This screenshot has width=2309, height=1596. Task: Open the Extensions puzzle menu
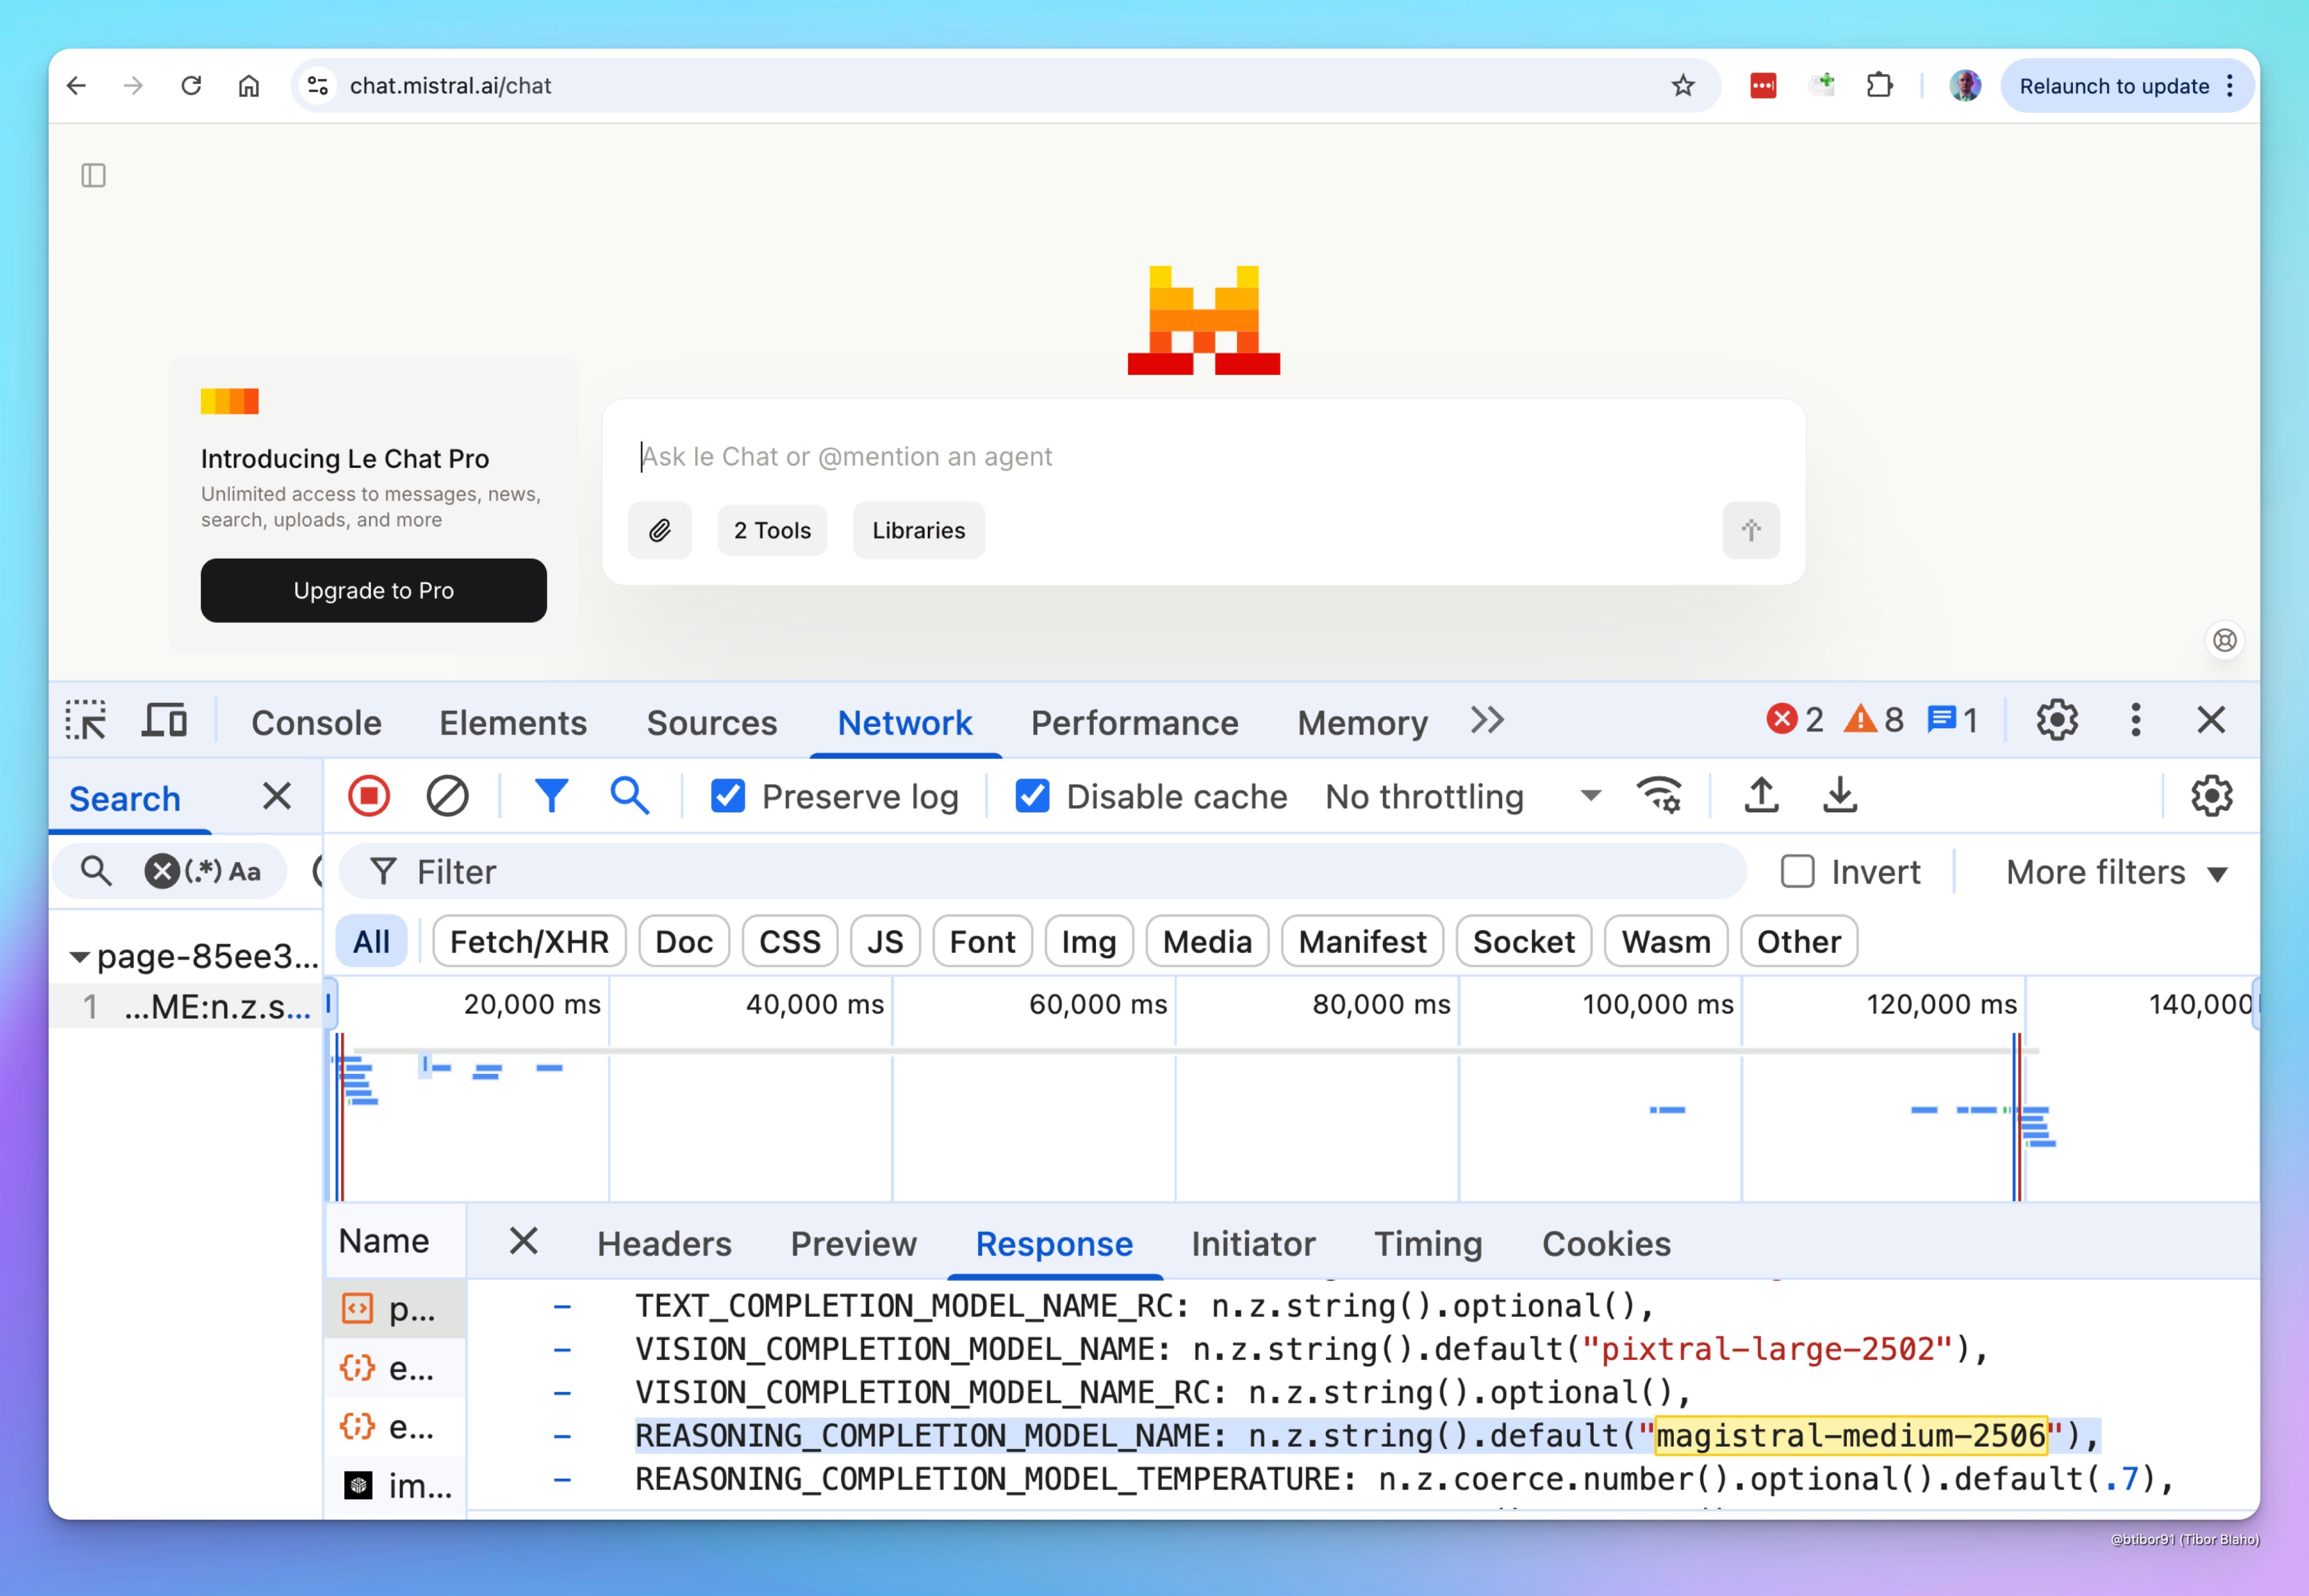[1880, 86]
